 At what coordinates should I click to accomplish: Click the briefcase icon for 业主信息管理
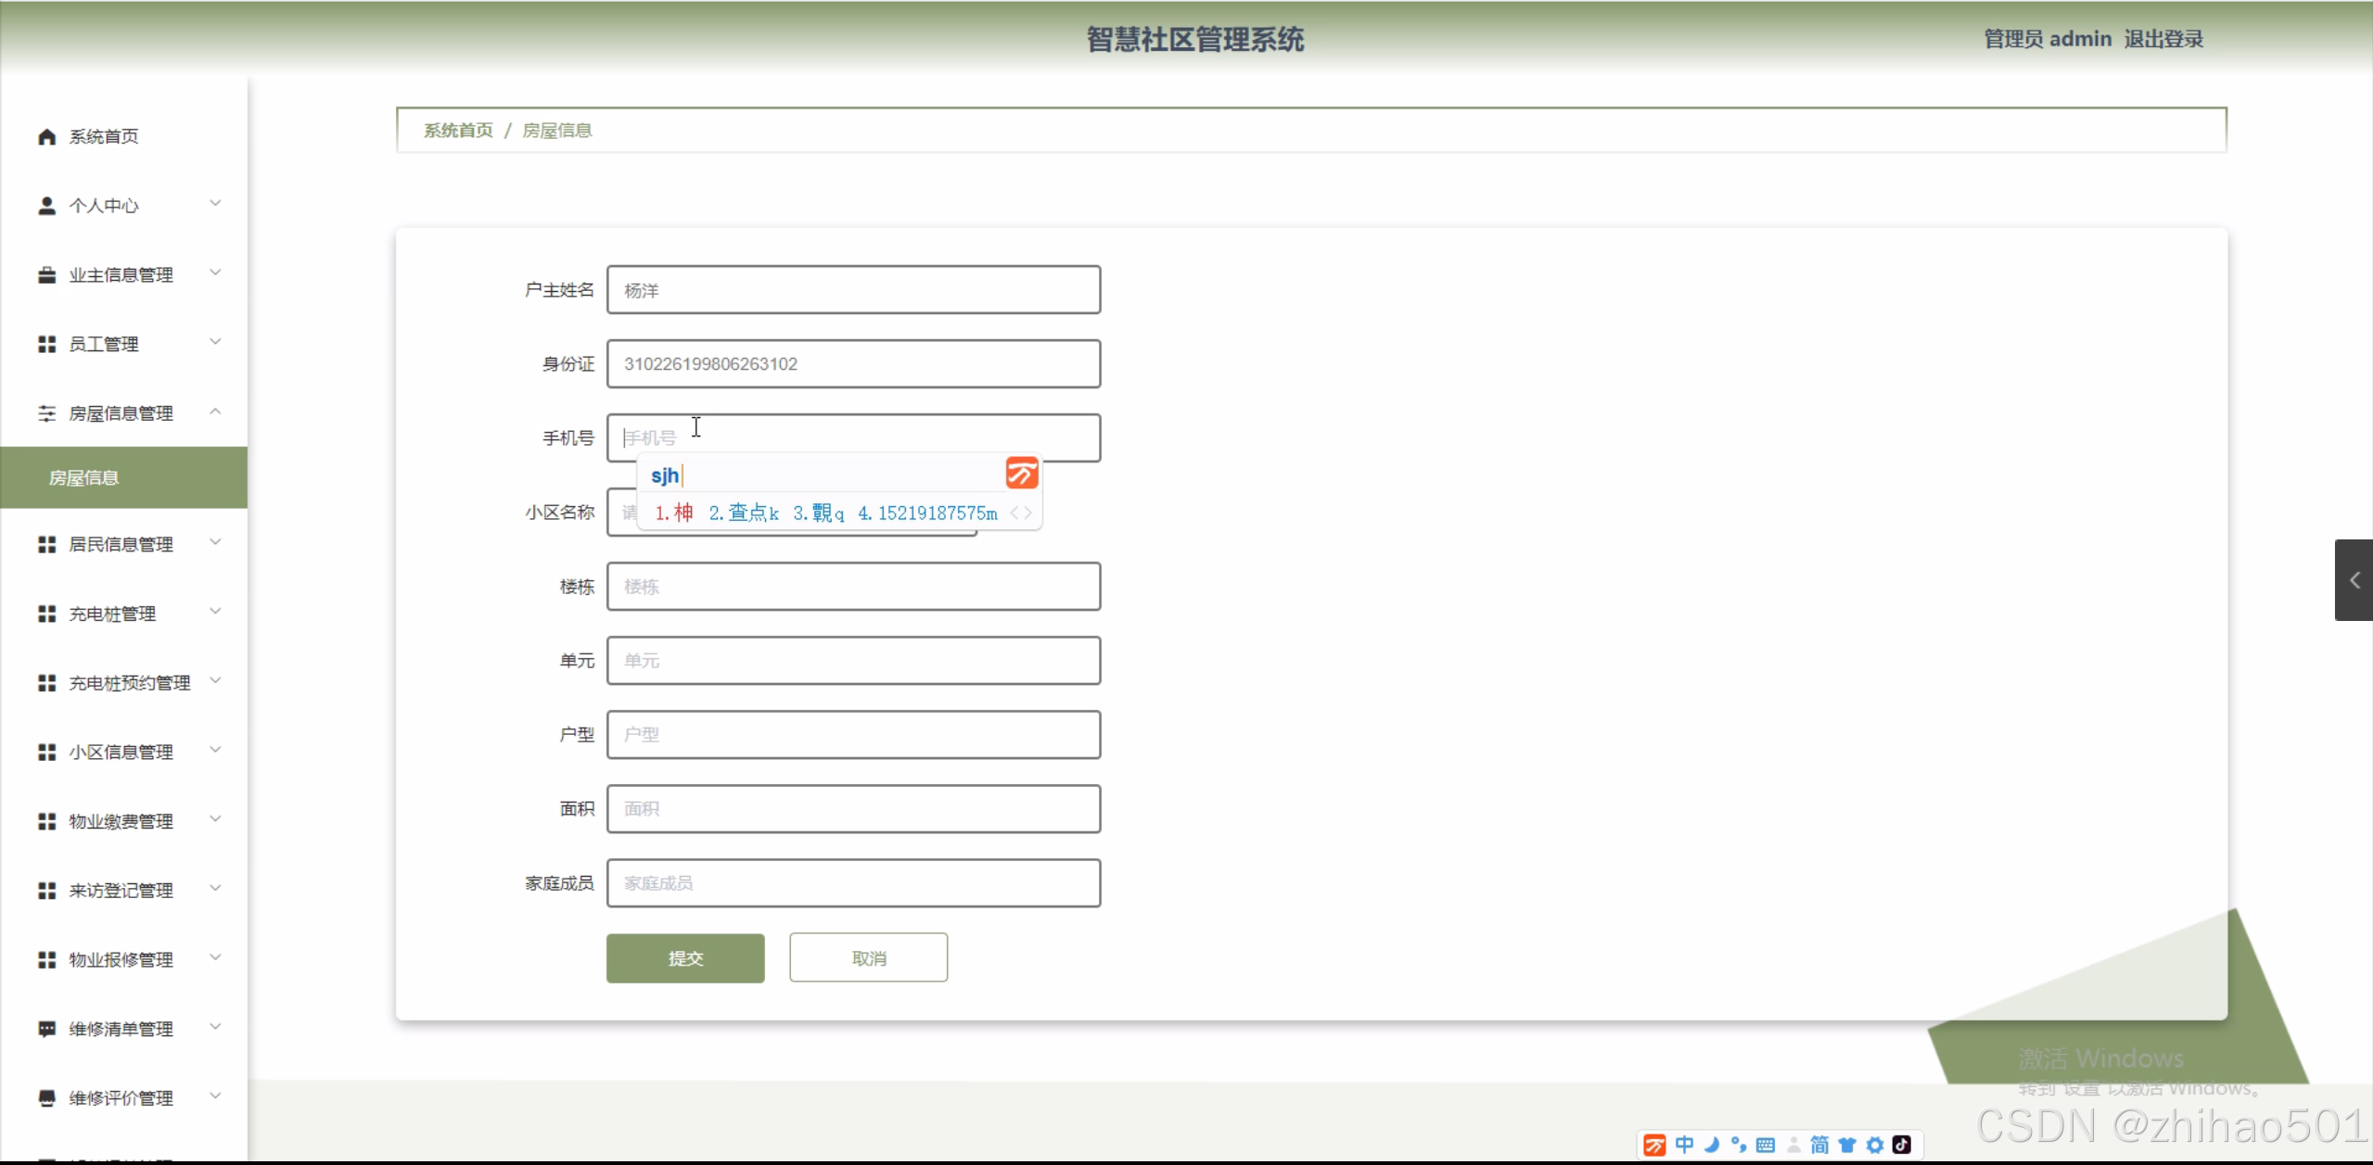click(46, 275)
